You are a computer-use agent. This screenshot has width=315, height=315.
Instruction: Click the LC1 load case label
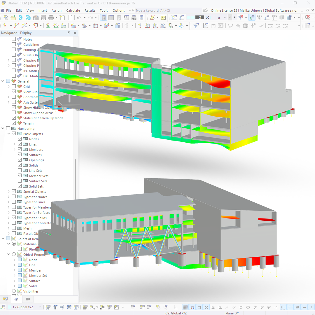(208, 17)
